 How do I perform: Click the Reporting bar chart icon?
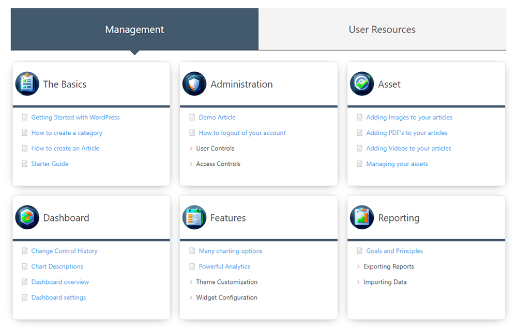coord(362,217)
